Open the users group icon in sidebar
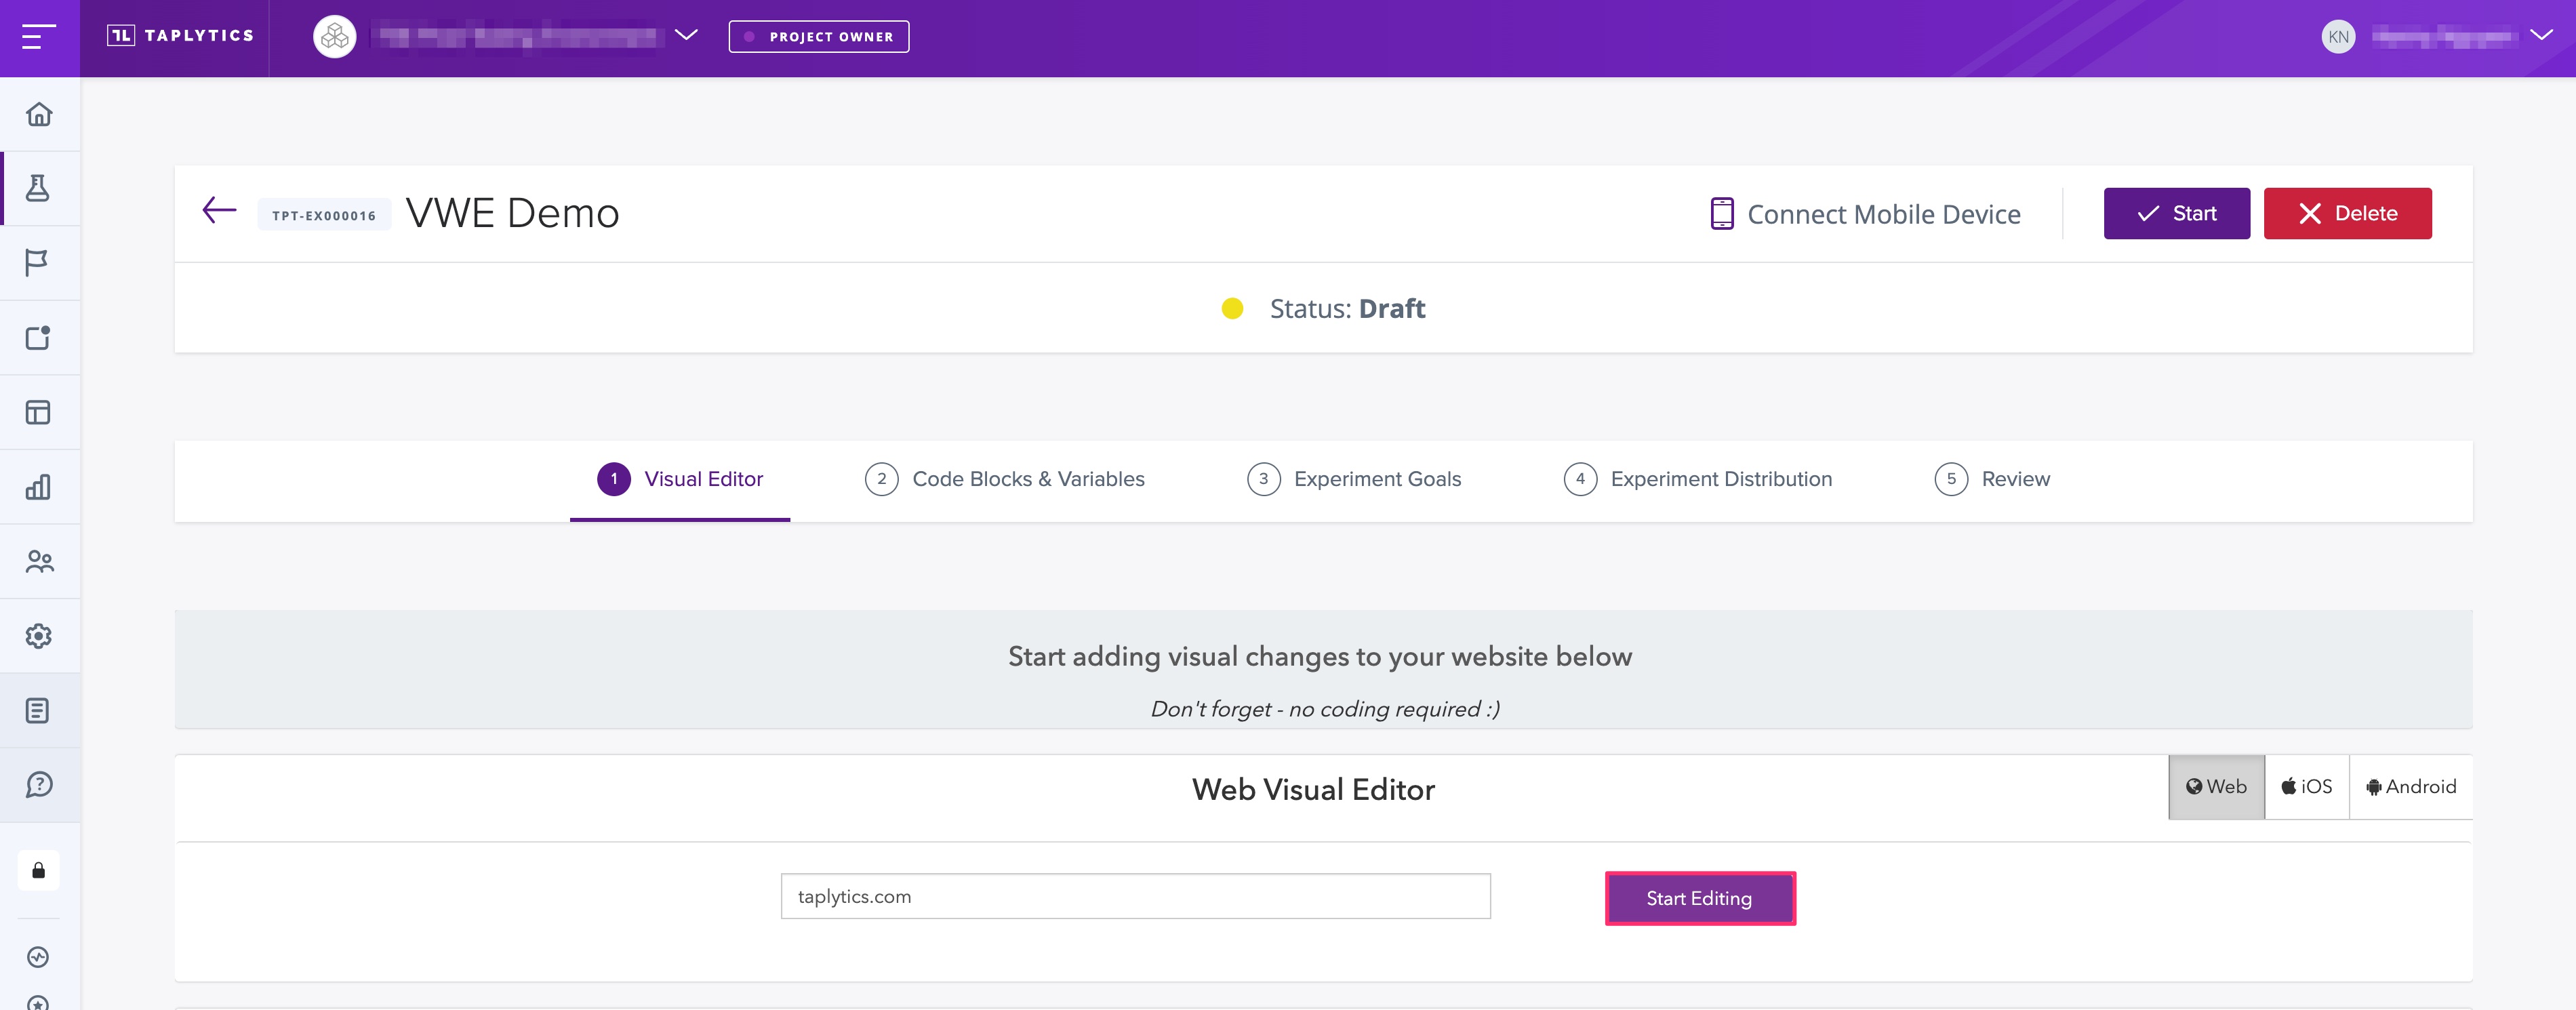This screenshot has width=2576, height=1010. tap(39, 561)
